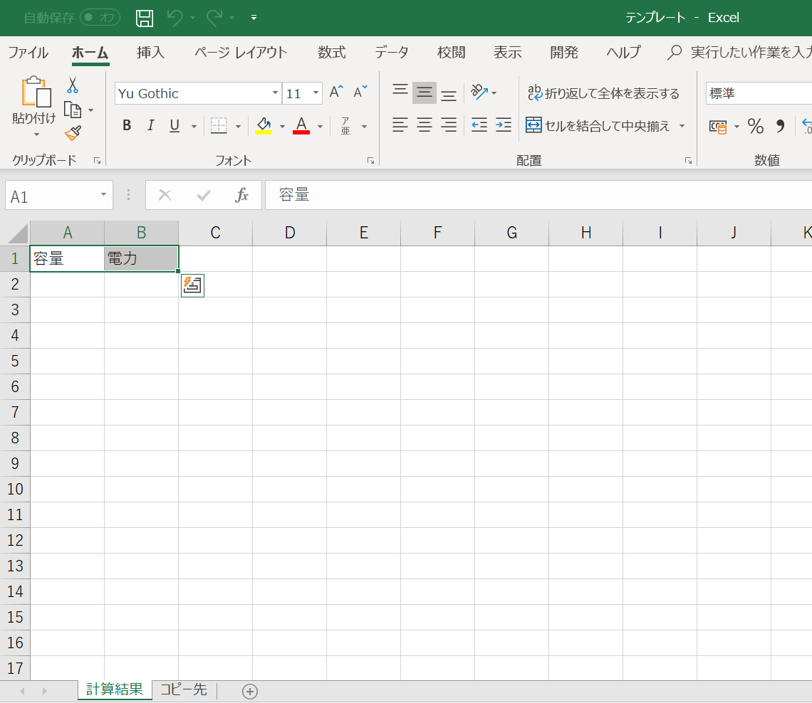Switch to the 挿入 (Insert) tab
This screenshot has width=812, height=703.
(x=151, y=52)
